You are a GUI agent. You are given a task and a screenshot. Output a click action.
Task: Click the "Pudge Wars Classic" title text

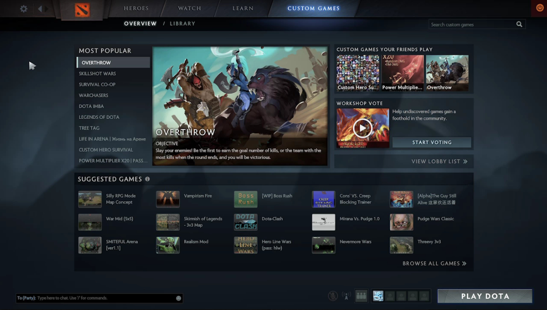pyautogui.click(x=436, y=219)
